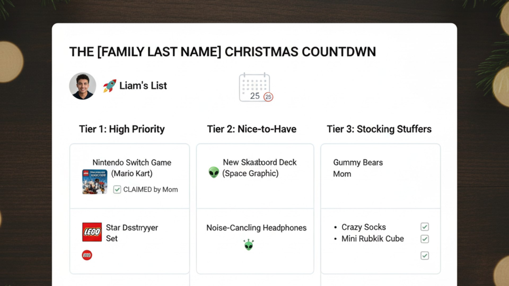Viewport: 509px width, 286px height.
Task: Select the Tier 1: High Priority heading
Action: (122, 129)
